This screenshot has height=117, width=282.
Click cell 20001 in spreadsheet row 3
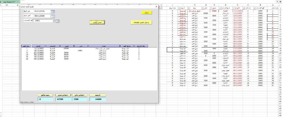(x=260, y=13)
